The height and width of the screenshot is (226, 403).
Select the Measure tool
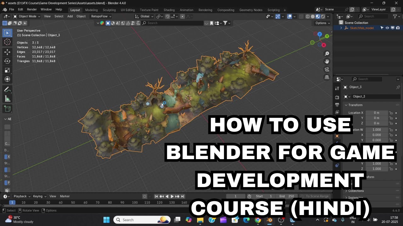tap(8, 99)
